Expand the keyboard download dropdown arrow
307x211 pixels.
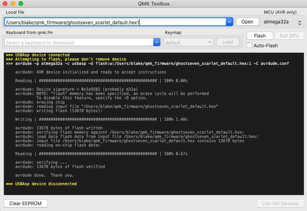pos(156,42)
